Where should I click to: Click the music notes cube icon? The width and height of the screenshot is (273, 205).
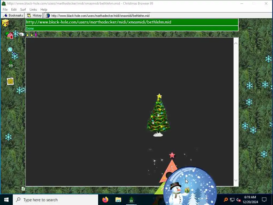tap(5, 23)
